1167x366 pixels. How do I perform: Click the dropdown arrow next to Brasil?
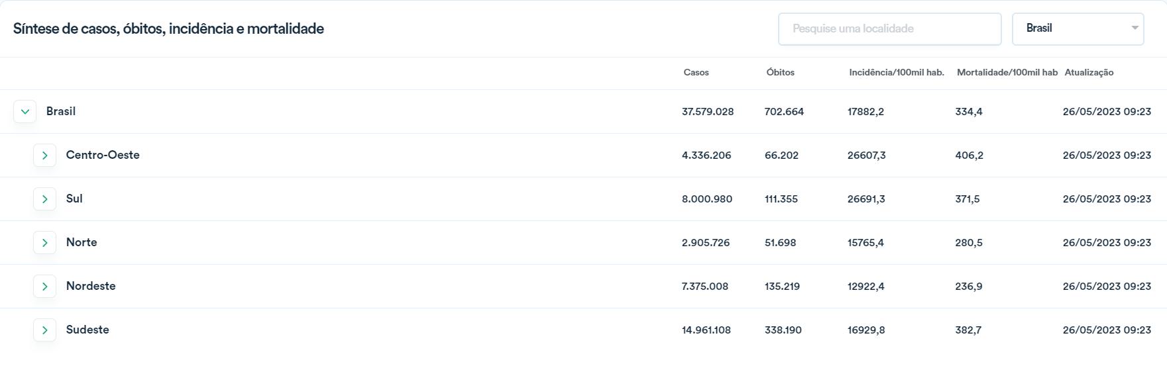1135,28
